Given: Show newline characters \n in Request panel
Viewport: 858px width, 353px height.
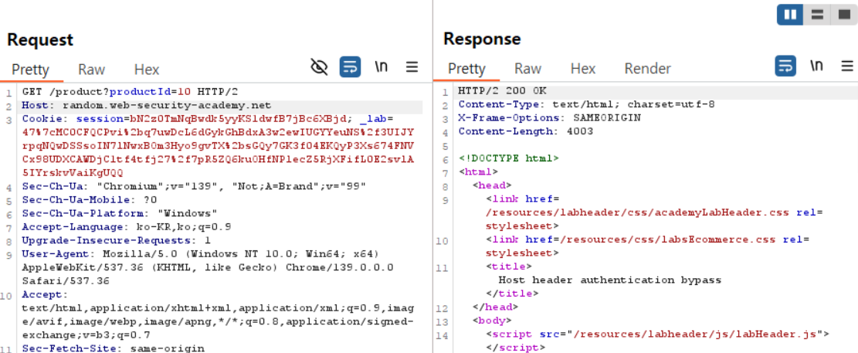Looking at the screenshot, I should tap(381, 66).
